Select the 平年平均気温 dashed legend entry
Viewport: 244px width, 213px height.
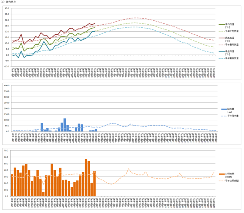(x=228, y=31)
